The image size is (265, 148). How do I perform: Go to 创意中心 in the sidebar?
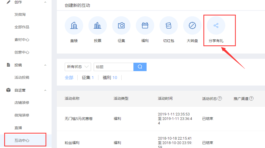click(x=22, y=52)
